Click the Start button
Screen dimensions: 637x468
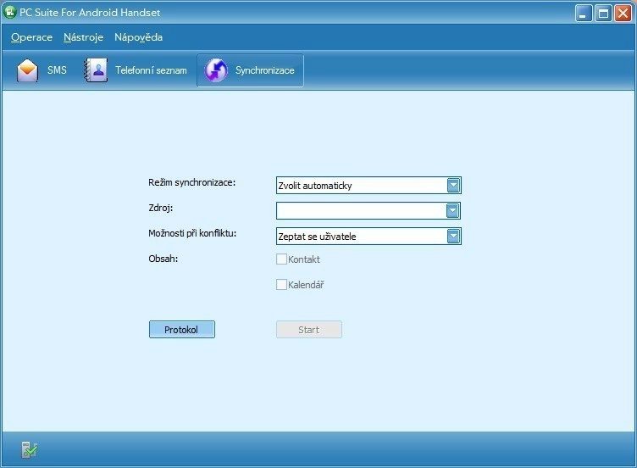[308, 329]
